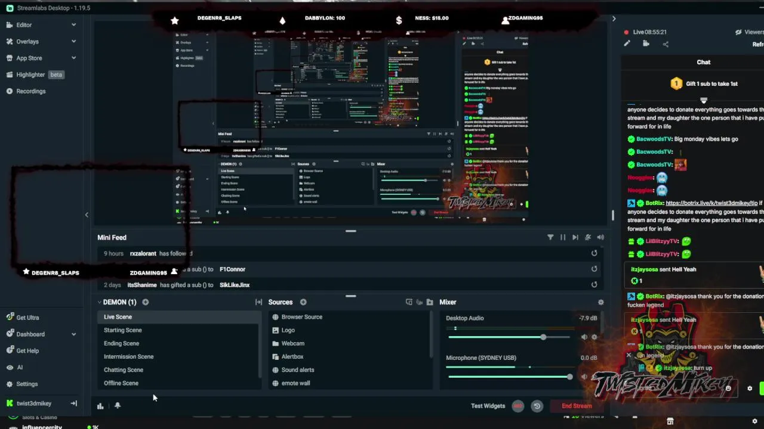Collapse the DEMON scene collection arrow
The image size is (764, 429).
pos(99,302)
